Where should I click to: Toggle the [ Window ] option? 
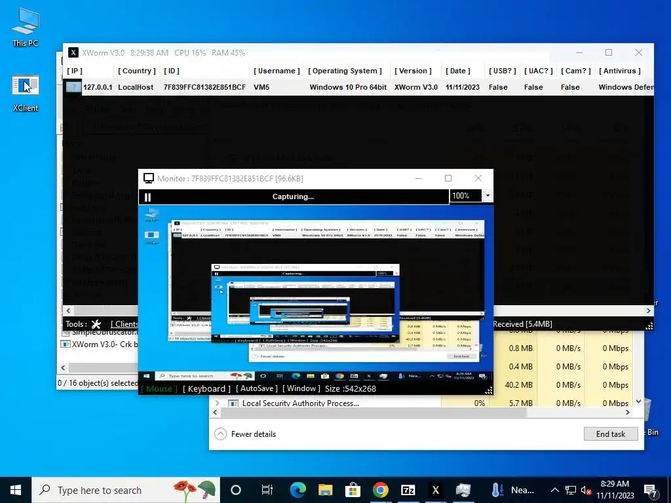pyautogui.click(x=301, y=388)
